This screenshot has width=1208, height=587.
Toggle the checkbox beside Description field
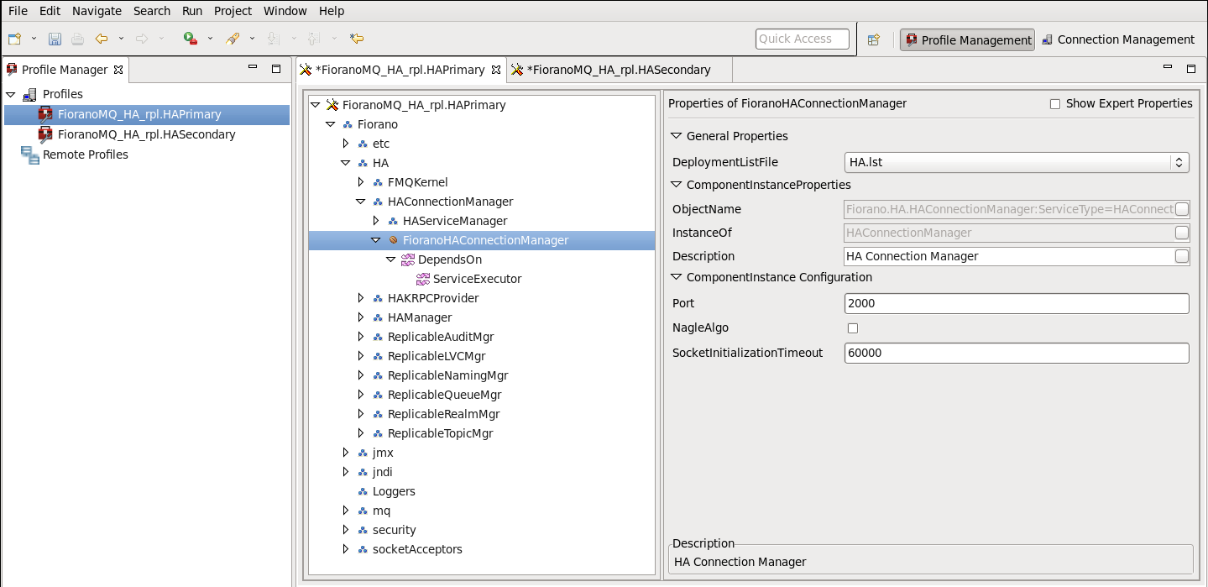coord(1182,256)
